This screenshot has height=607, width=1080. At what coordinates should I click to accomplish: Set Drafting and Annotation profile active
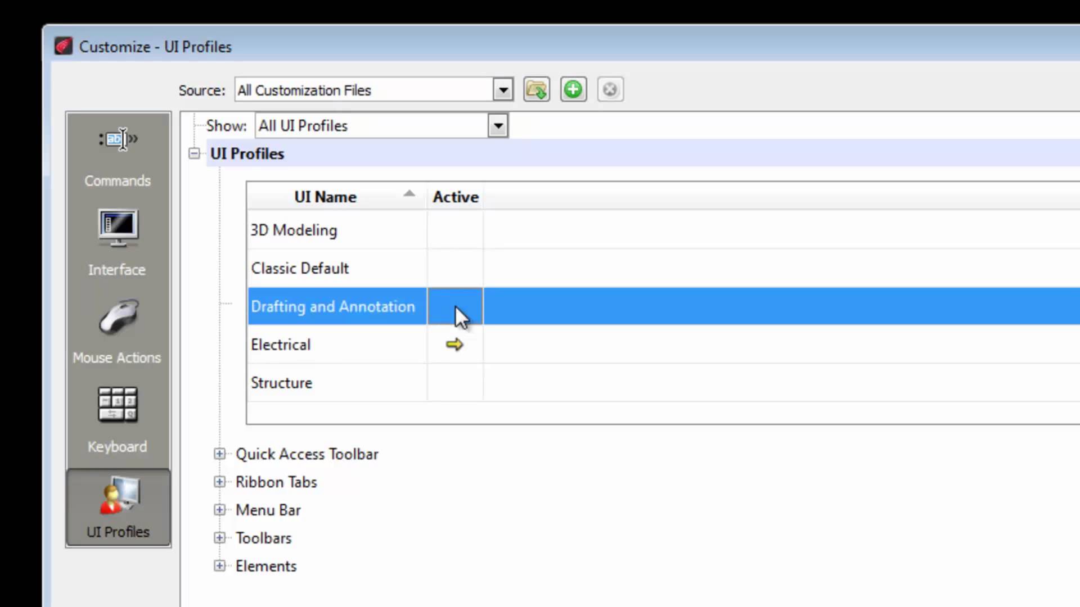(x=454, y=306)
